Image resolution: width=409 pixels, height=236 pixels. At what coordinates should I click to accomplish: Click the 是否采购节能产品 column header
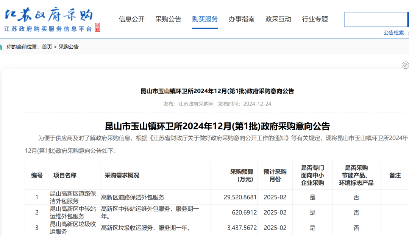pyautogui.click(x=356, y=175)
